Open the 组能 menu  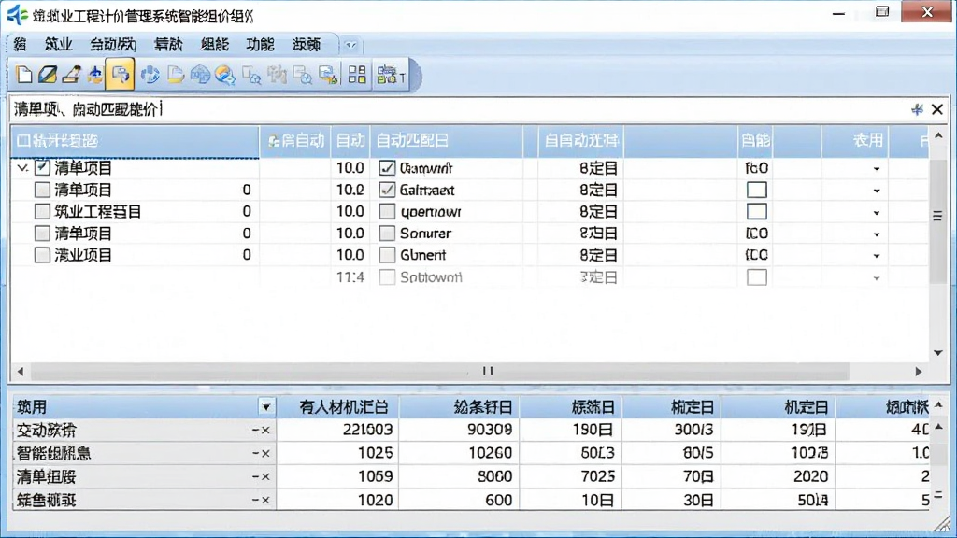[215, 45]
